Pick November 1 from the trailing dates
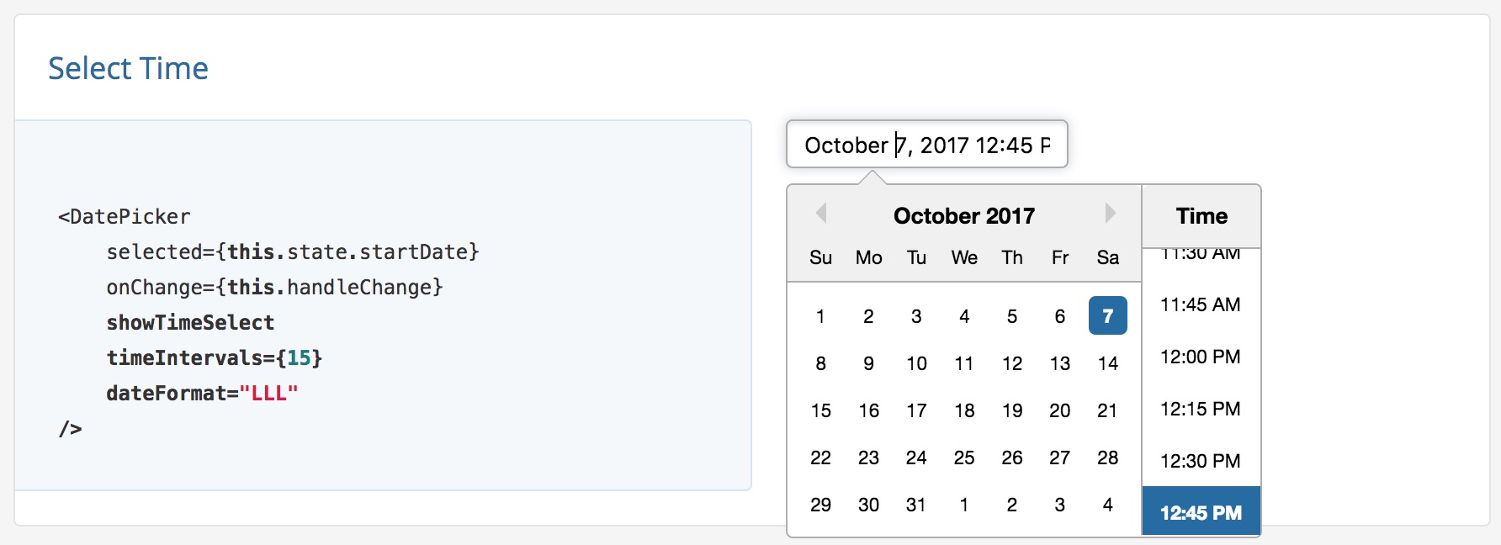 [964, 505]
